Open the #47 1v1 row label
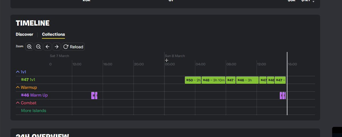342x137 pixels. [x=28, y=80]
